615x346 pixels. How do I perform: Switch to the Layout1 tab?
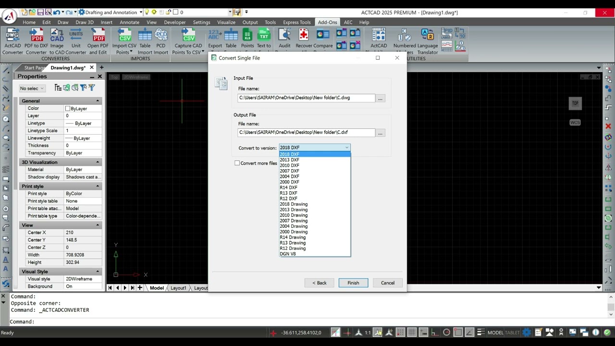(x=178, y=288)
